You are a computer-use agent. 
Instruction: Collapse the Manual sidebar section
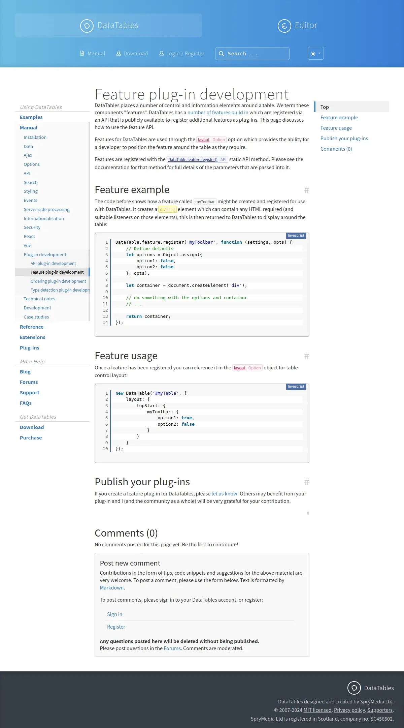tap(29, 128)
